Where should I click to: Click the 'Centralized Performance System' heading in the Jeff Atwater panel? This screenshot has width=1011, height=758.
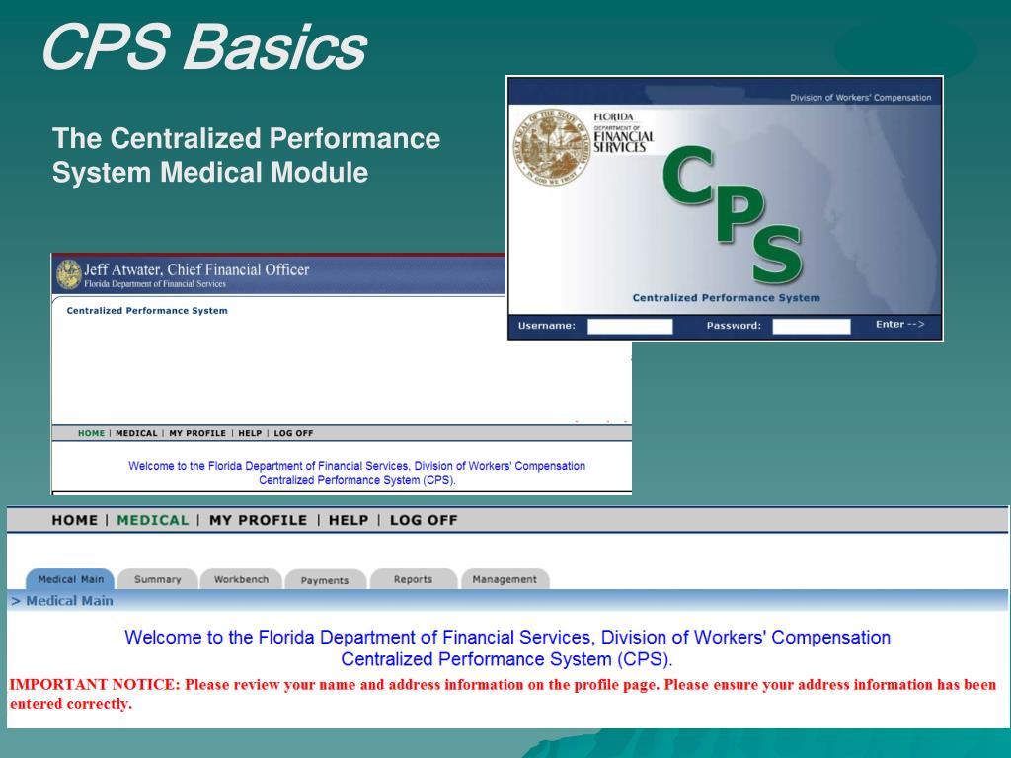click(x=147, y=311)
